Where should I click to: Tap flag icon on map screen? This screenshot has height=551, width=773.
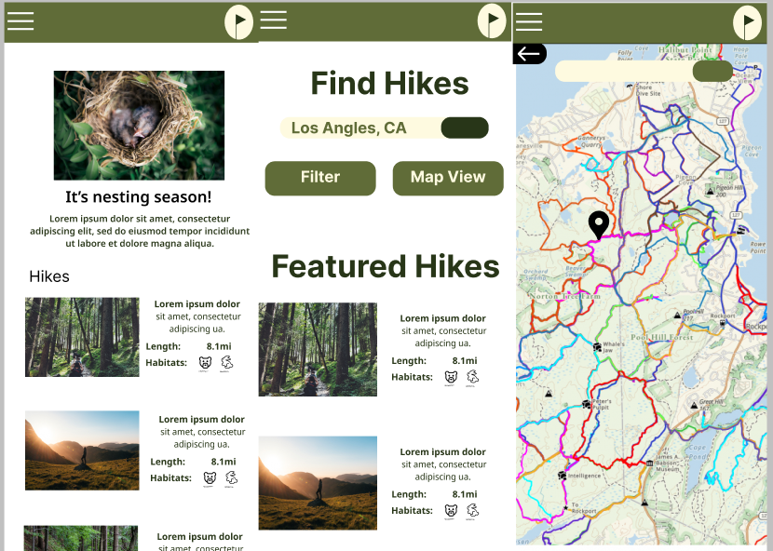[x=747, y=22]
